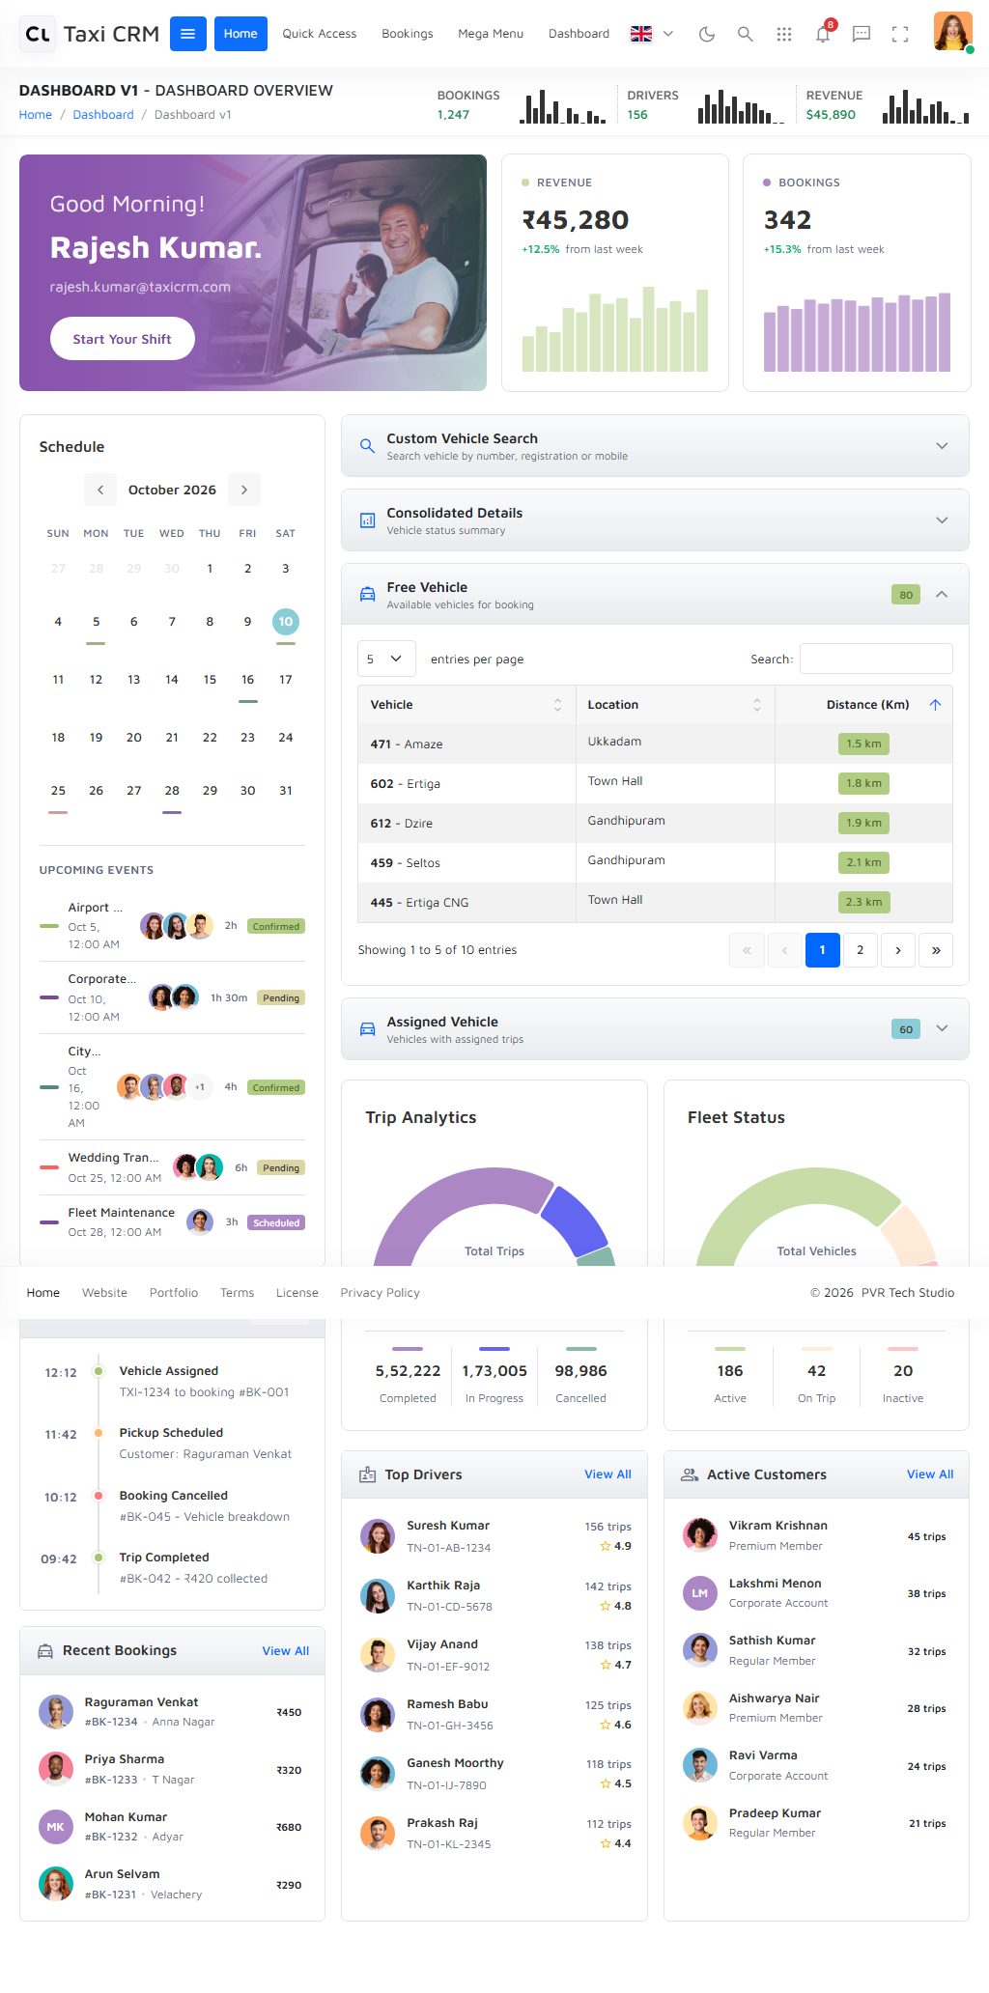Click the next page arrow
Viewport: 989px width, 1993px height.
tap(898, 950)
